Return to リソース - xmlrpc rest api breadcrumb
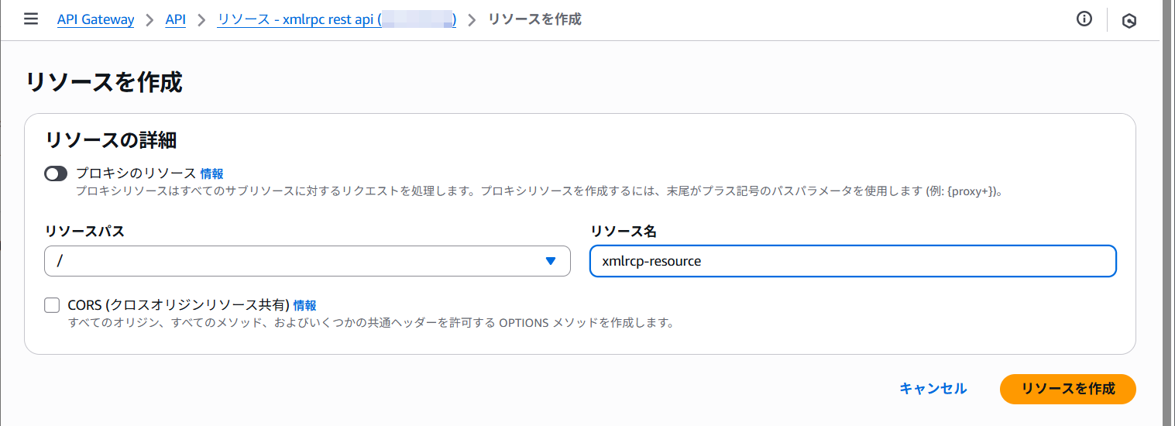This screenshot has width=1175, height=426. (x=336, y=19)
